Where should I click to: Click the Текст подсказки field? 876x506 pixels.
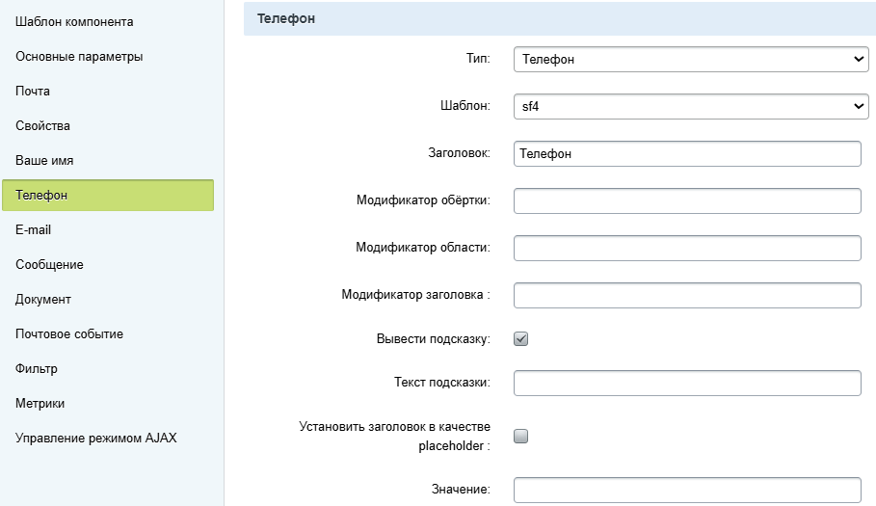[x=686, y=384]
